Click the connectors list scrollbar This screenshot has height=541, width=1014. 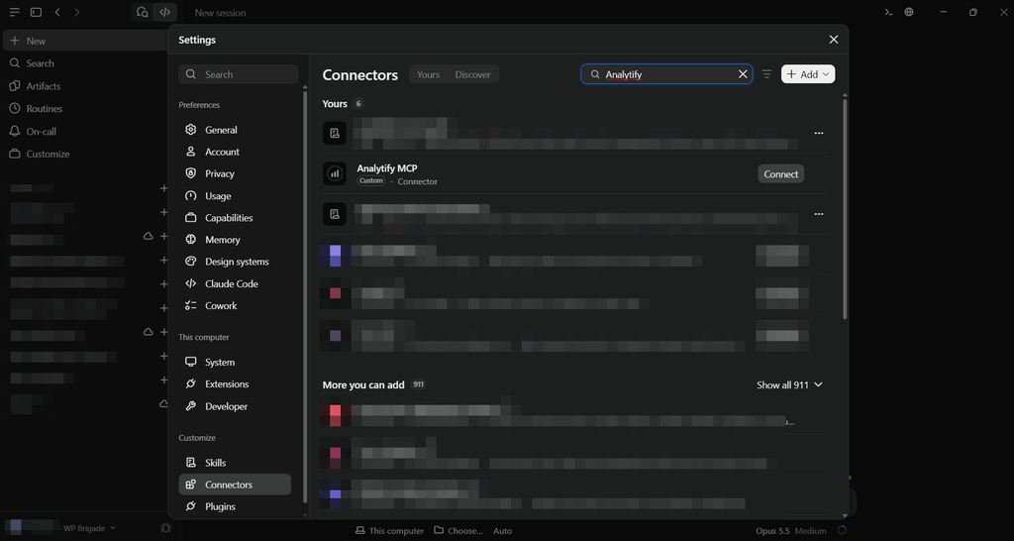coord(845,207)
